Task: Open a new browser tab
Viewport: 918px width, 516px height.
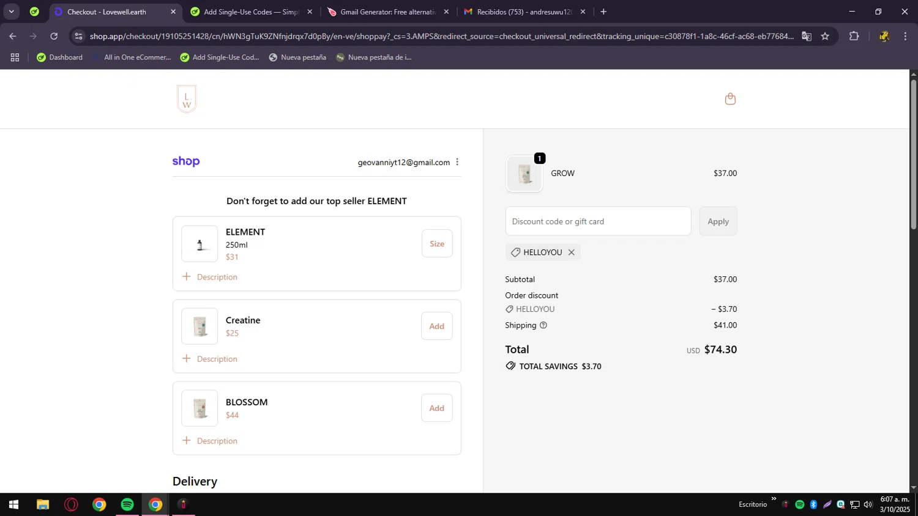Action: (603, 12)
